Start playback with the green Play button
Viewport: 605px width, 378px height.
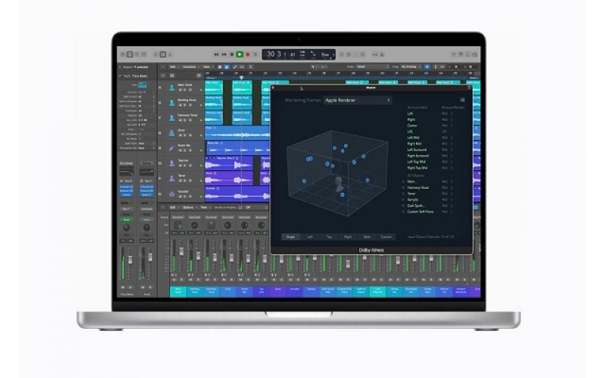[240, 54]
